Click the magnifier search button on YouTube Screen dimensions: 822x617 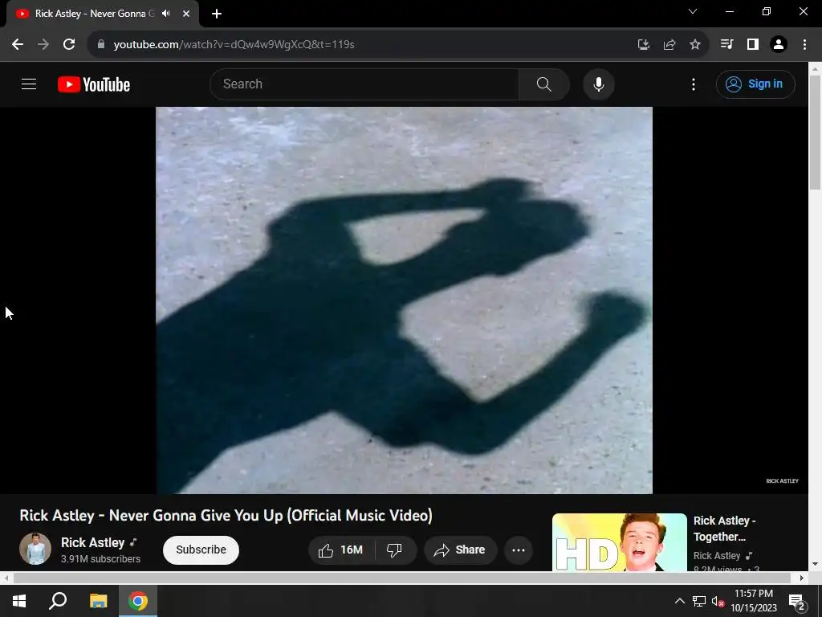tap(544, 84)
